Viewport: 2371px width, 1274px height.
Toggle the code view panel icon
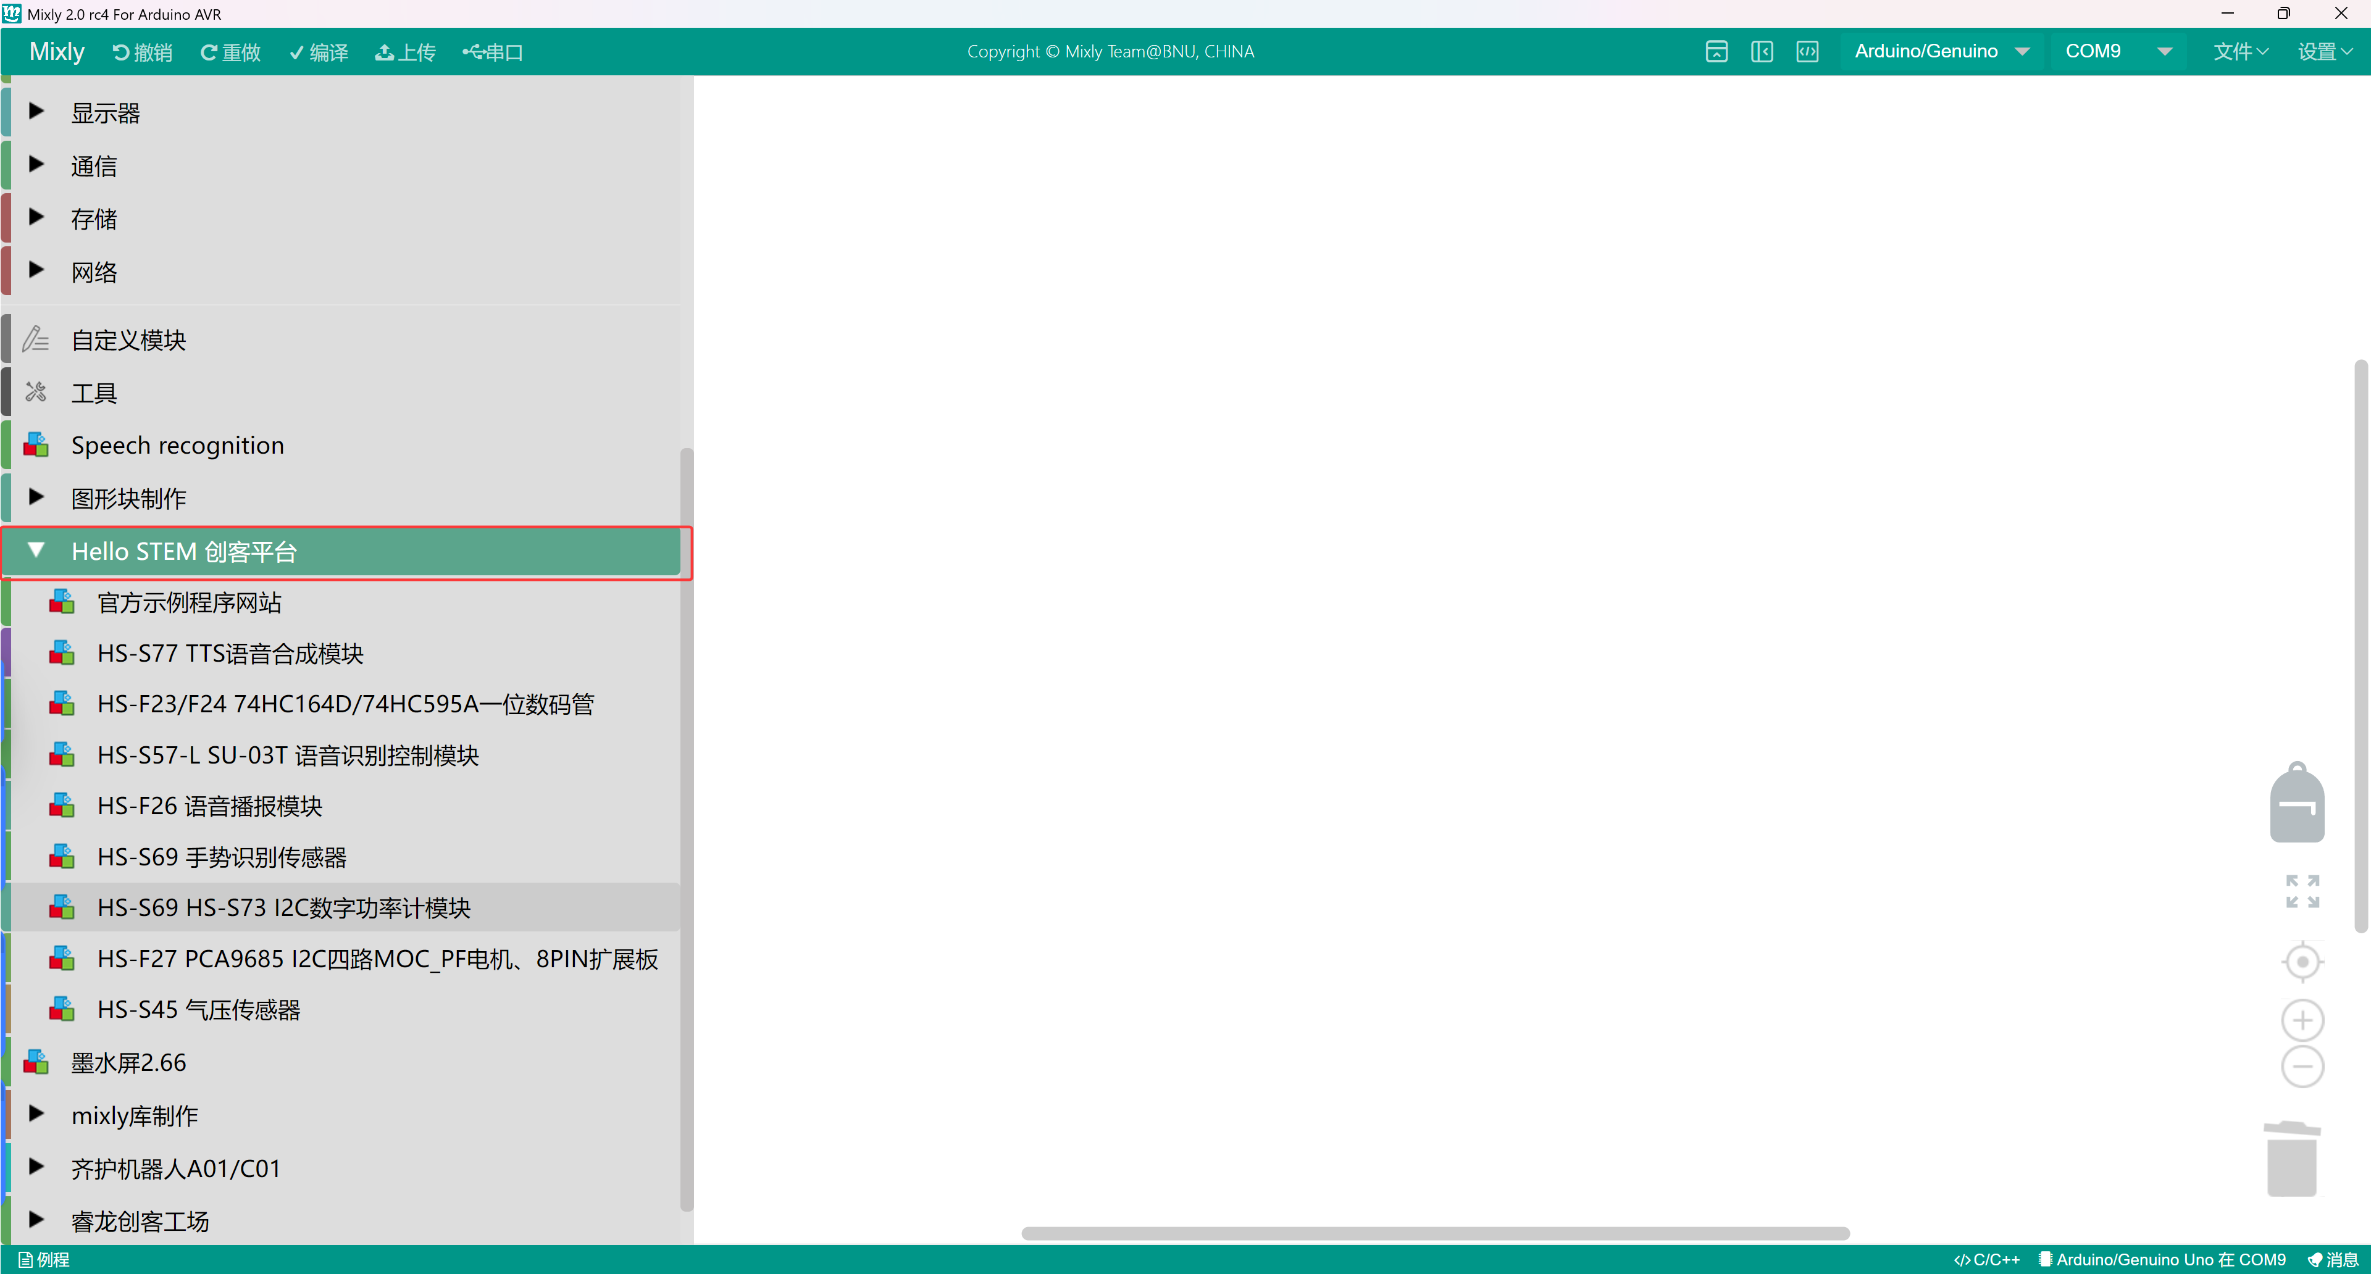point(1807,51)
